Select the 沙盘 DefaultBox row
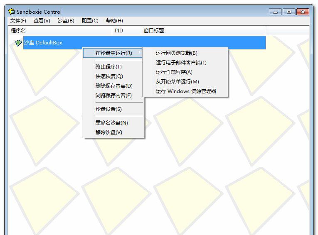The height and width of the screenshot is (235, 318). [x=144, y=42]
